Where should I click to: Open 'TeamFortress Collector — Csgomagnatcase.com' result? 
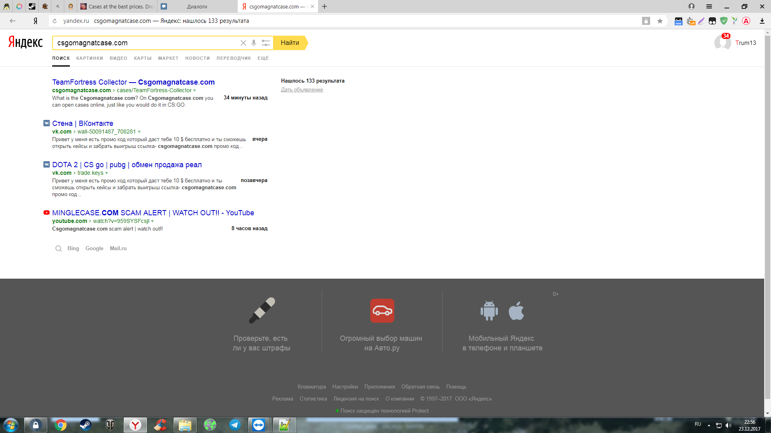tap(133, 82)
